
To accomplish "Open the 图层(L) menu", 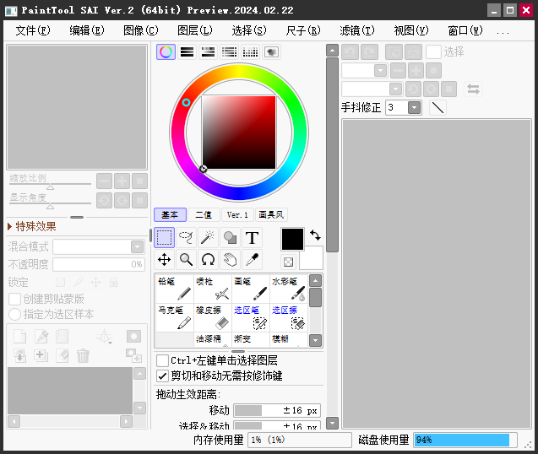I will click(195, 30).
